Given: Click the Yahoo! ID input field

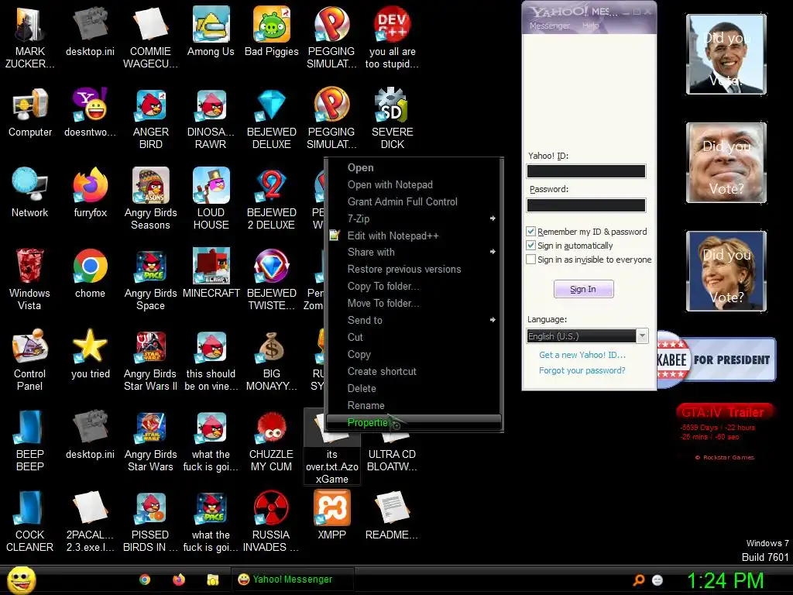Looking at the screenshot, I should pos(586,171).
